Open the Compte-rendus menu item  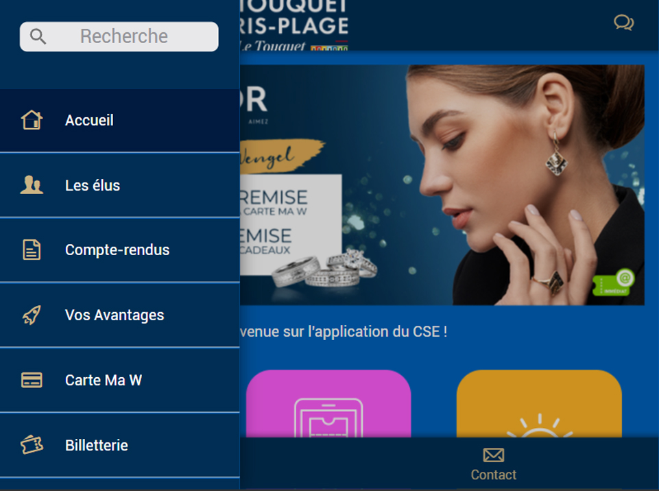(x=120, y=250)
